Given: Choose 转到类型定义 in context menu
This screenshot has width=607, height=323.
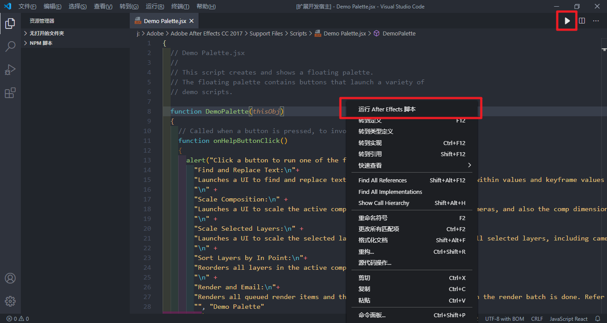Looking at the screenshot, I should coord(412,131).
